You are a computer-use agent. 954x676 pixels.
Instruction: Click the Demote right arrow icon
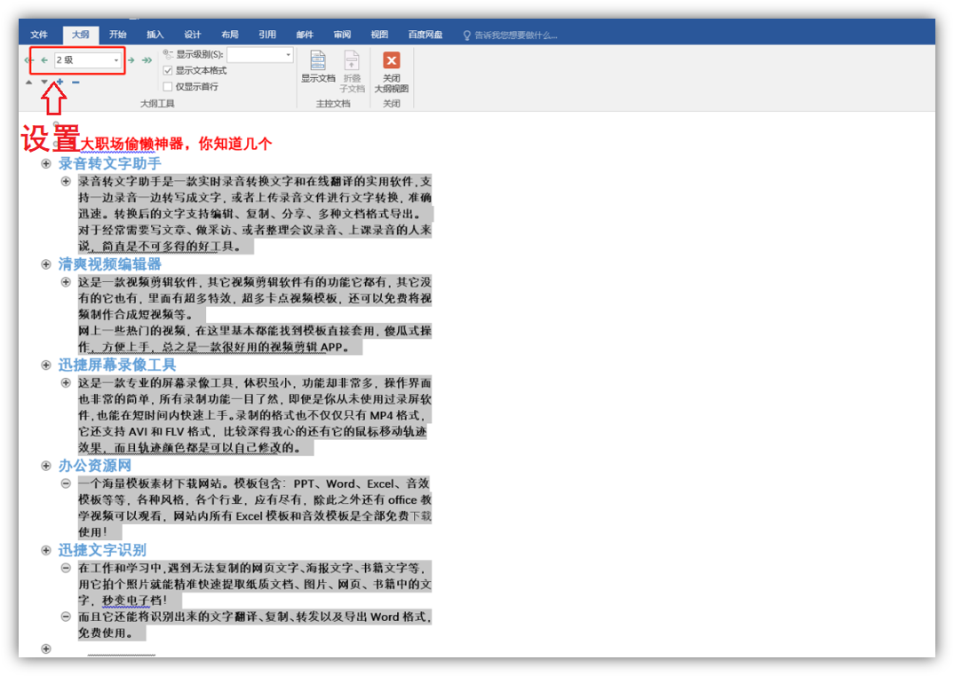point(131,60)
